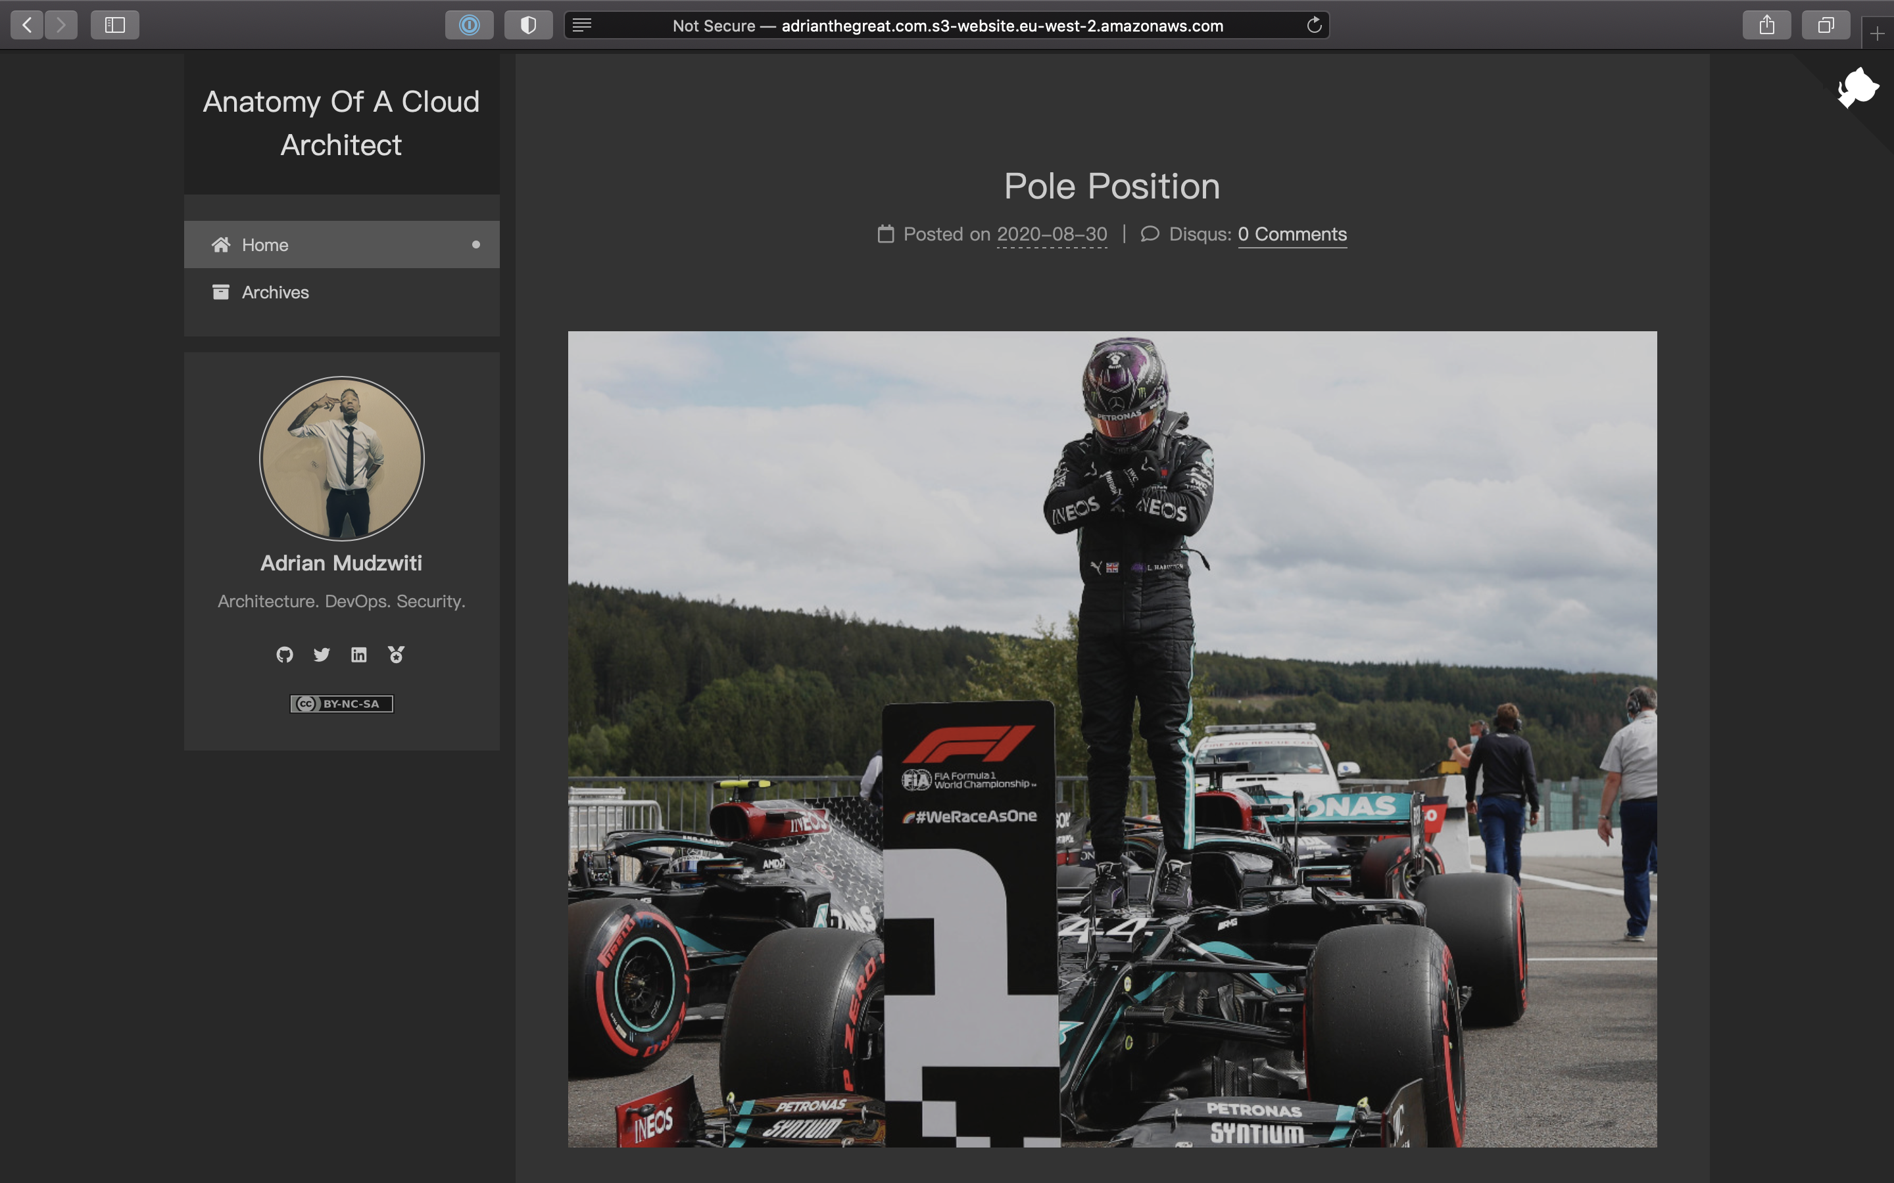This screenshot has width=1894, height=1183.
Task: Open Adrian's LinkedIn profile icon
Action: [358, 654]
